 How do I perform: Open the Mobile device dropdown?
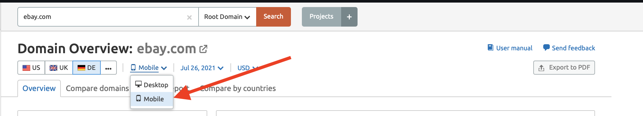[x=149, y=68]
